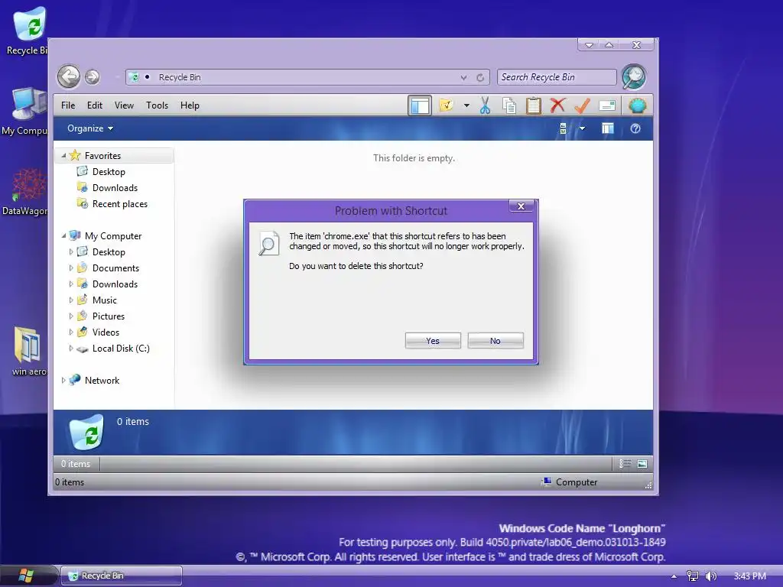
Task: Expand the Network tree node
Action: click(x=63, y=381)
